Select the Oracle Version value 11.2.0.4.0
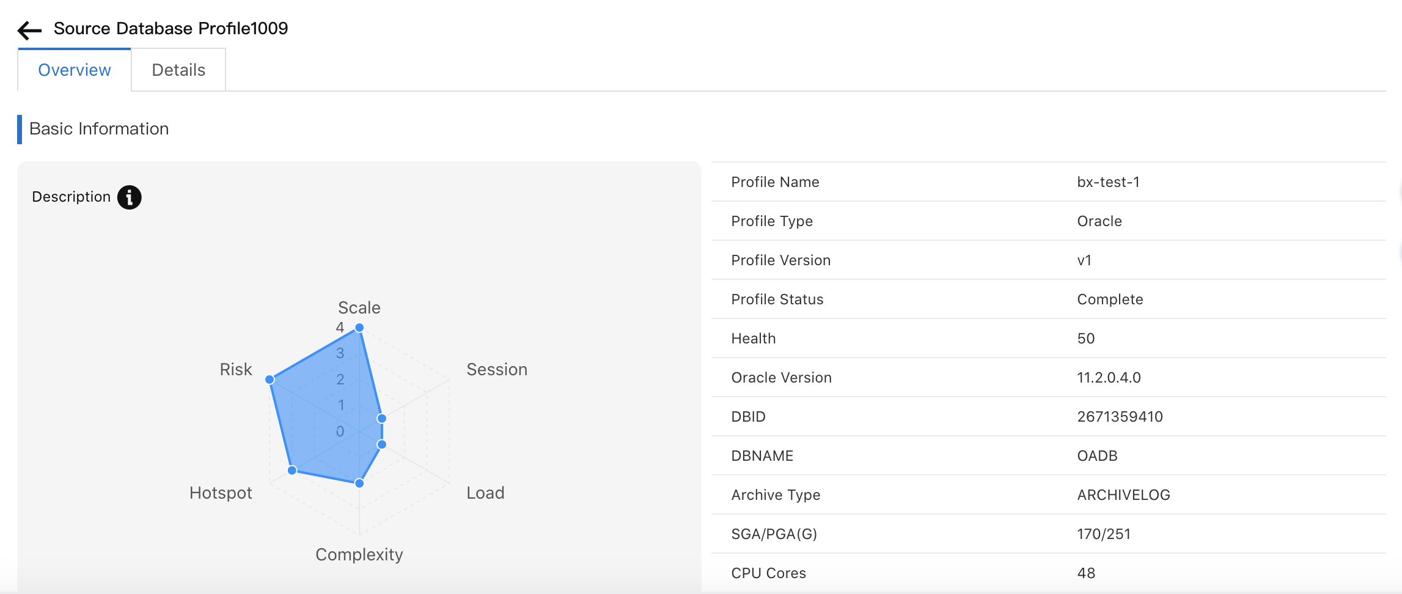The width and height of the screenshot is (1402, 594). tap(1109, 378)
